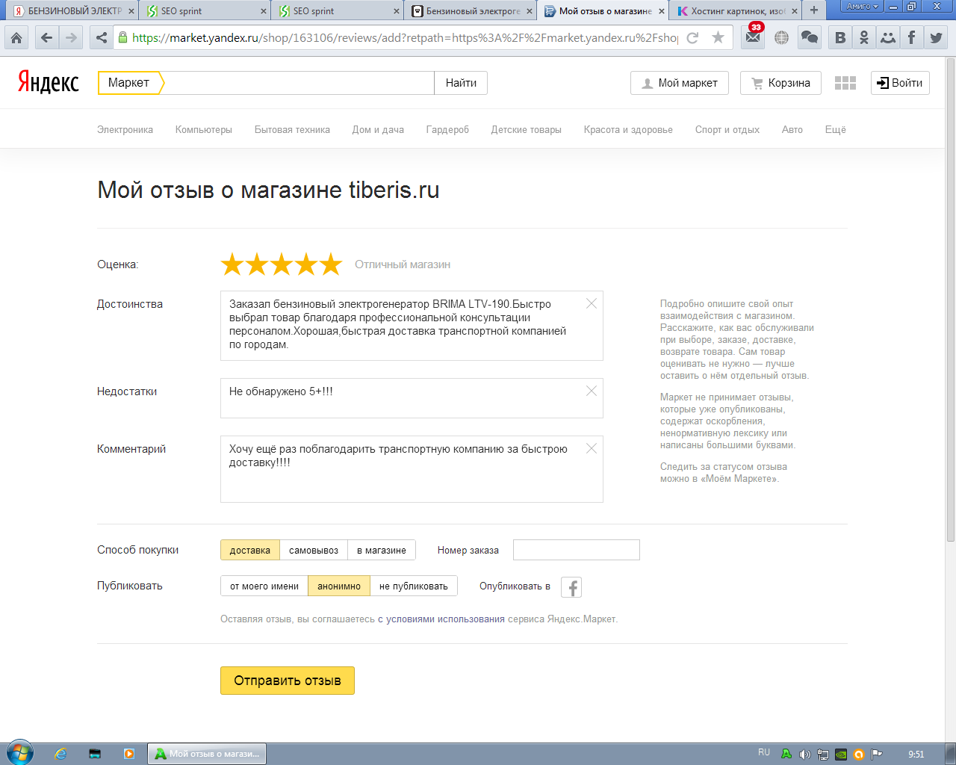Click the globe icon in toolbar
The width and height of the screenshot is (956, 765).
(781, 37)
